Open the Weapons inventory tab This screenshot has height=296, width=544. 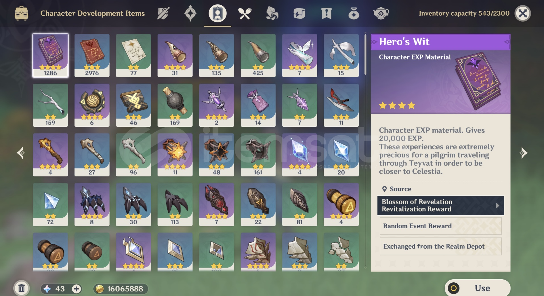point(163,13)
